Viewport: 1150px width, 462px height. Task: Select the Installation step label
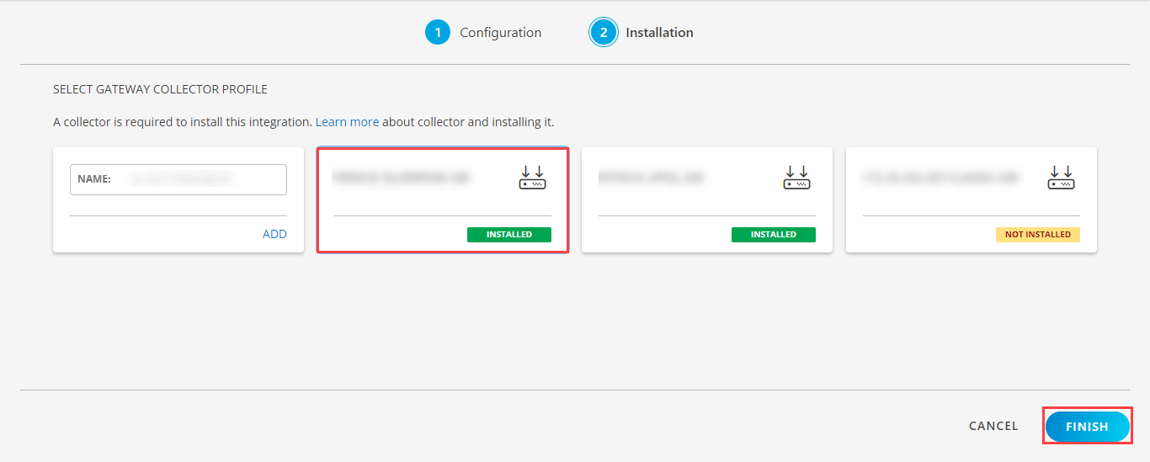tap(659, 33)
